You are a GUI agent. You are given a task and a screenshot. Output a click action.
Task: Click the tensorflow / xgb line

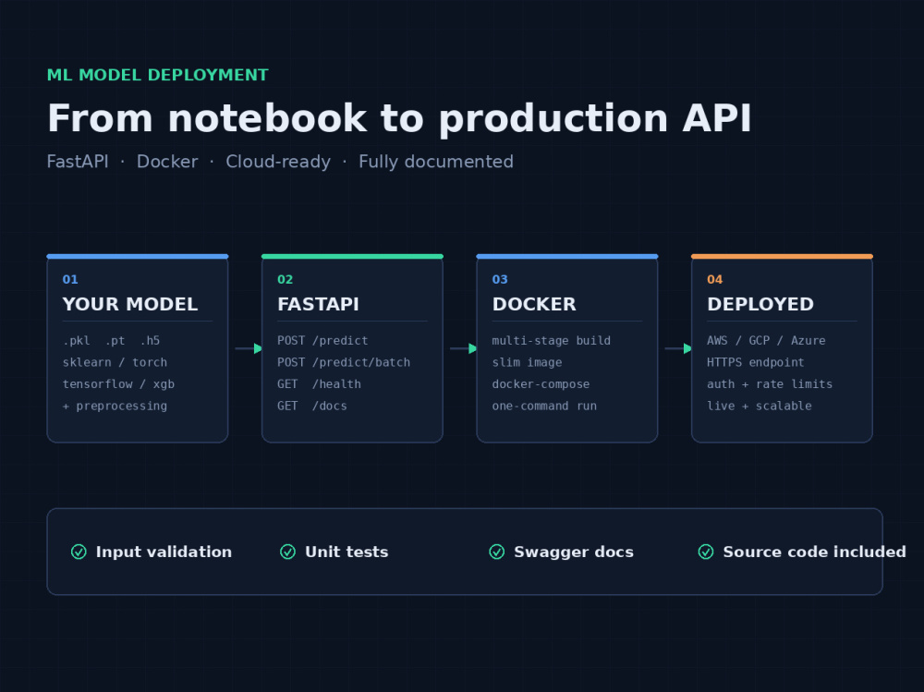[x=118, y=384]
